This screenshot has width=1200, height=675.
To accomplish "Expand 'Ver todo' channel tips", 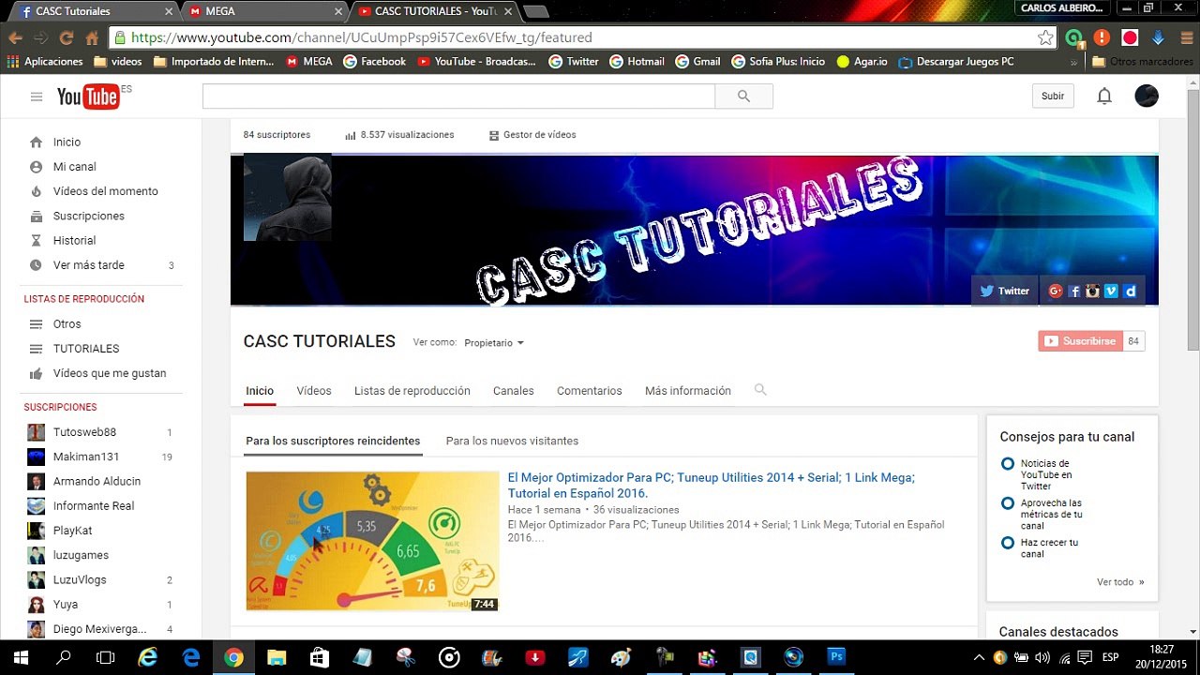I will click(1120, 582).
